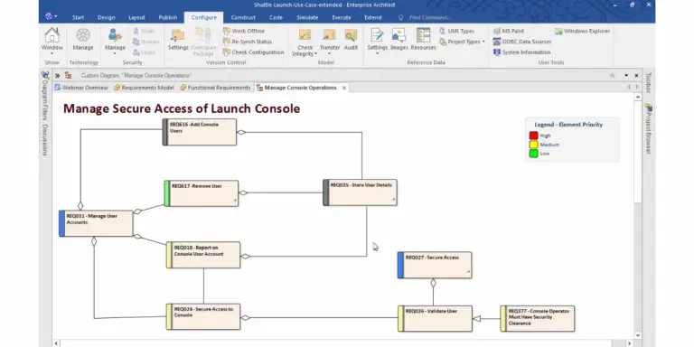694x347 pixels.
Task: Open the Audit tool
Action: click(351, 35)
